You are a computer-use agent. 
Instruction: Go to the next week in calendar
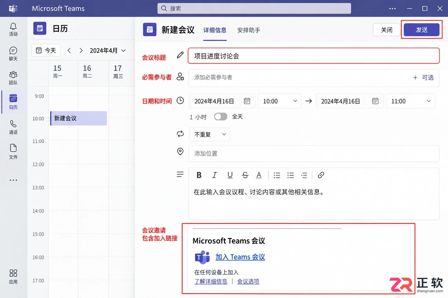pos(81,50)
